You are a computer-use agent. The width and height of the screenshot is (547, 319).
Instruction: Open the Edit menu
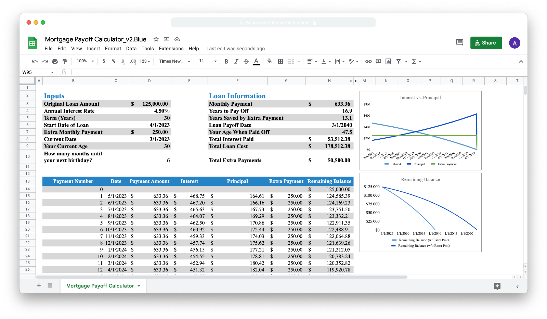62,49
